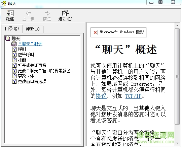Click the help window title icon
Image resolution: width=182 pixels, height=148 pixels.
coord(3,4)
